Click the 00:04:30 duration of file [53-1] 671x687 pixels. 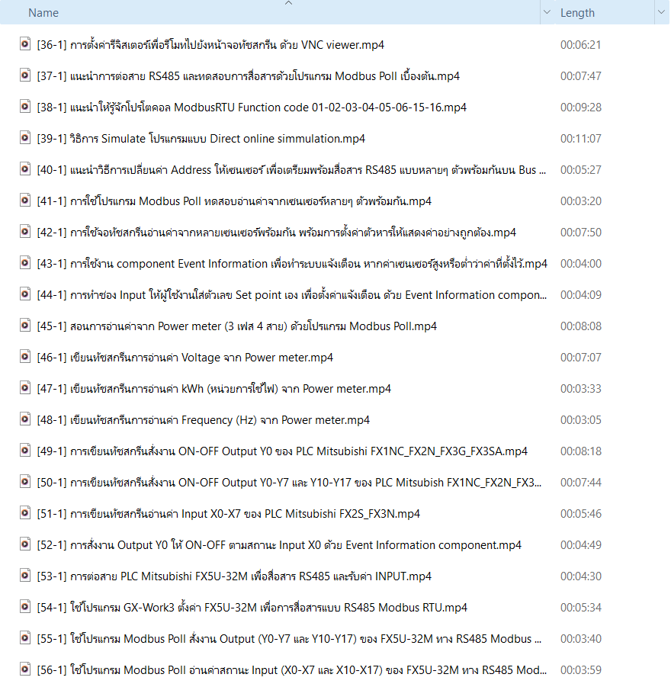pyautogui.click(x=581, y=576)
